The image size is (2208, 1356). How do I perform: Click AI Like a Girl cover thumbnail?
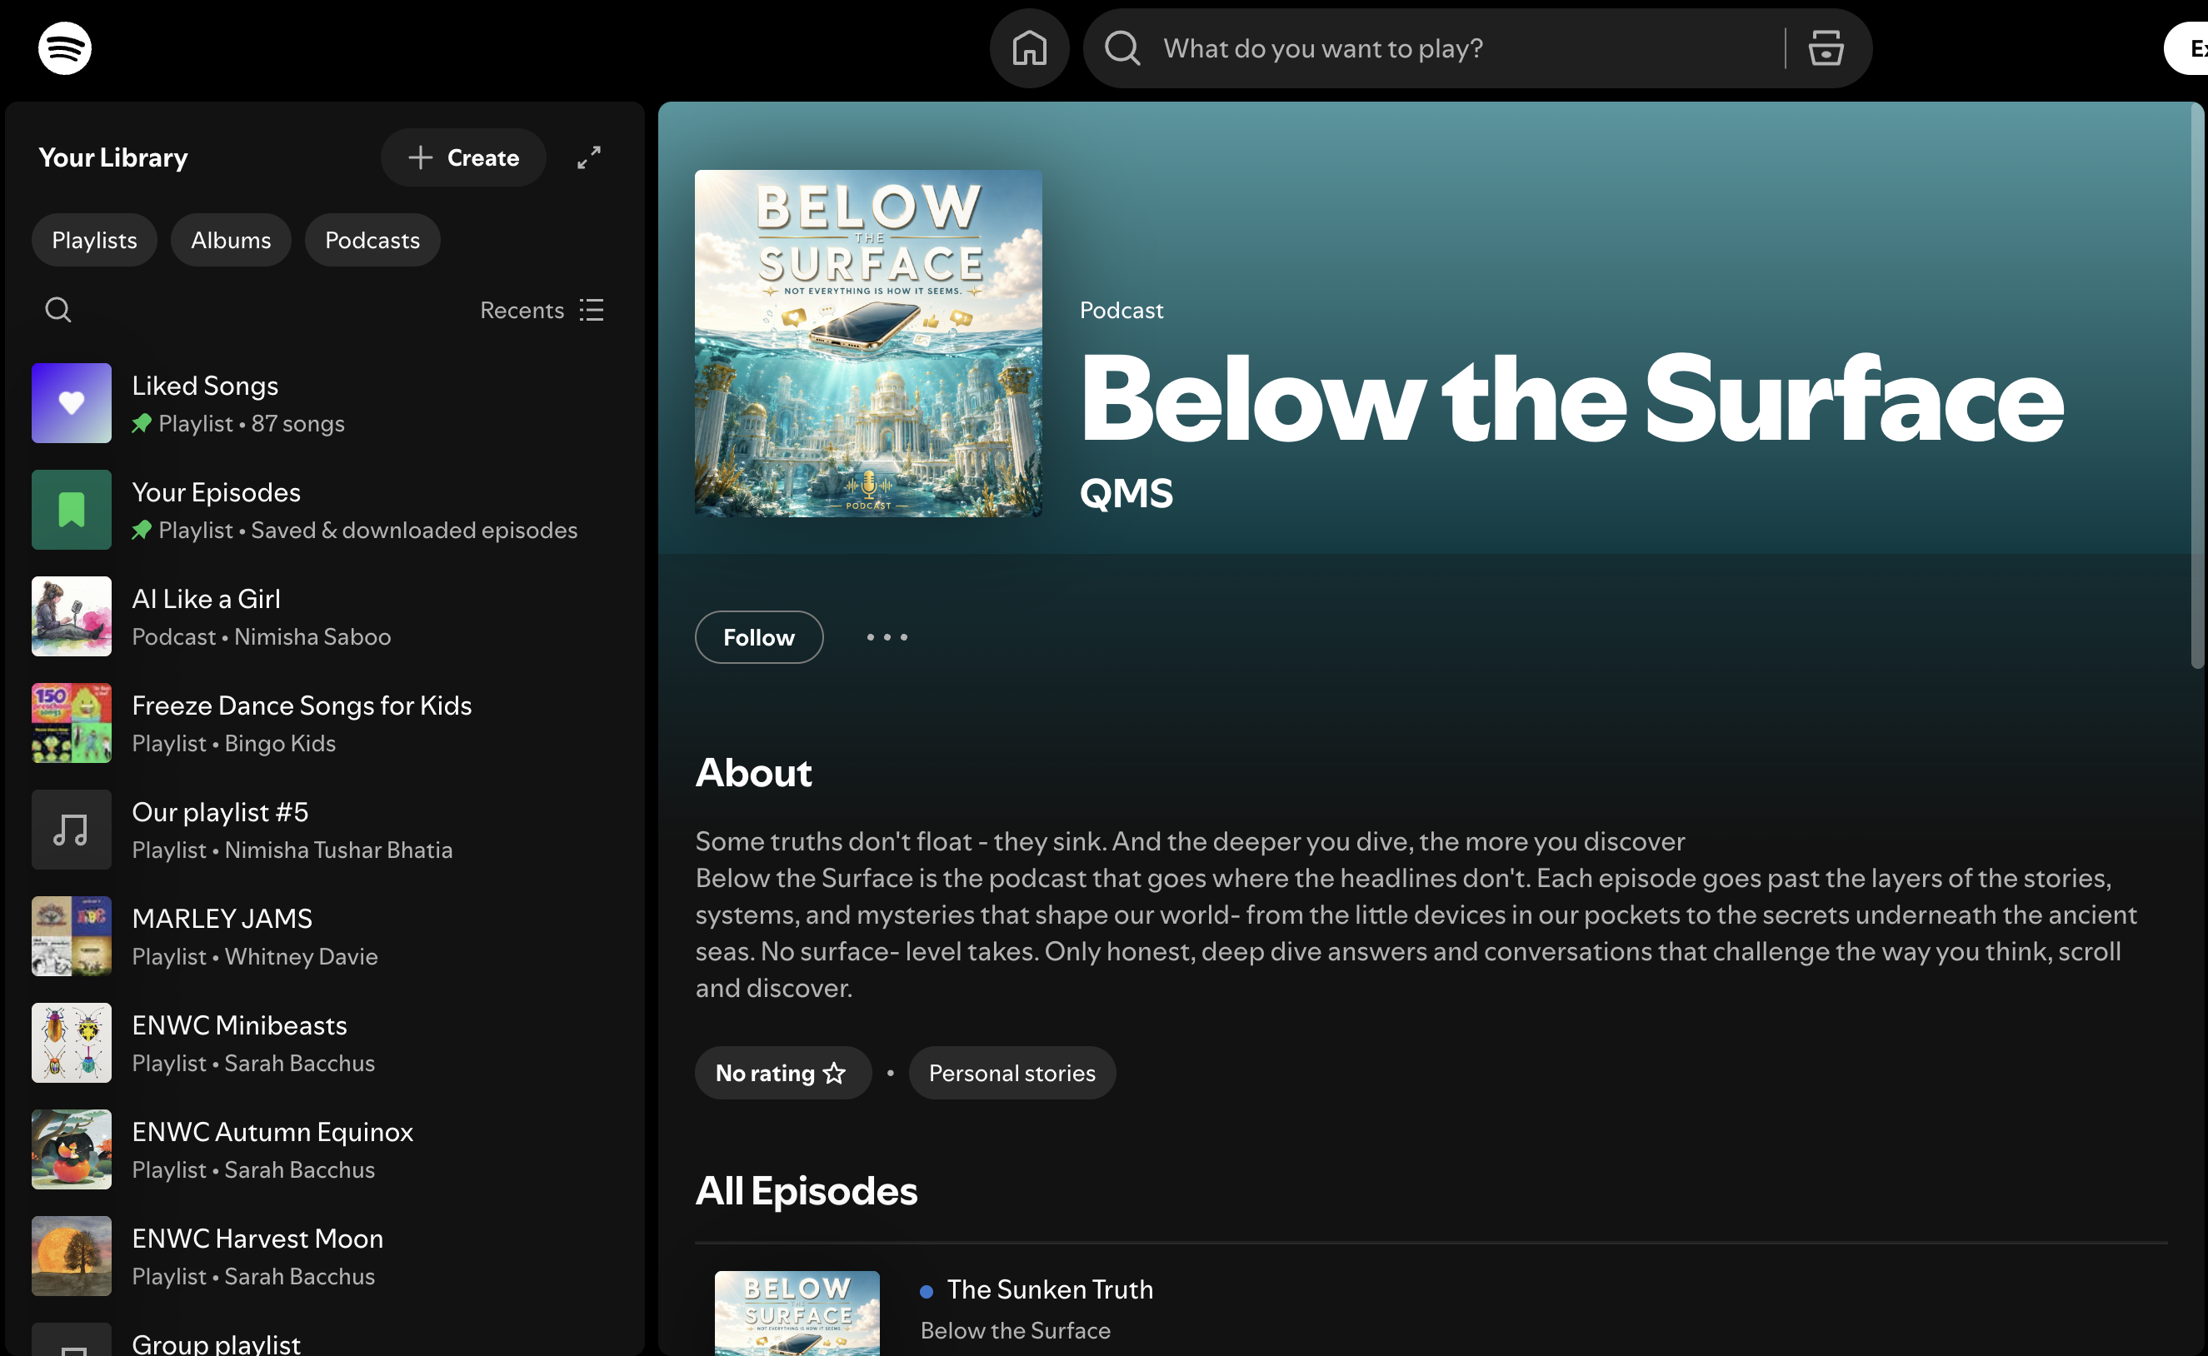coord(72,617)
